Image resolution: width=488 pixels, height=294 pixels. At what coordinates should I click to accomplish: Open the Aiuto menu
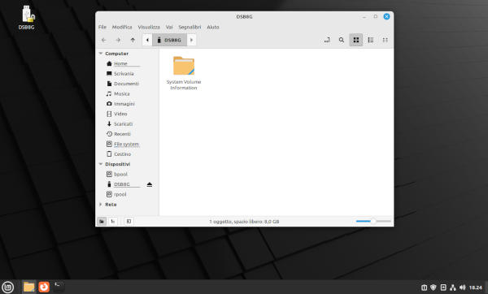point(213,27)
